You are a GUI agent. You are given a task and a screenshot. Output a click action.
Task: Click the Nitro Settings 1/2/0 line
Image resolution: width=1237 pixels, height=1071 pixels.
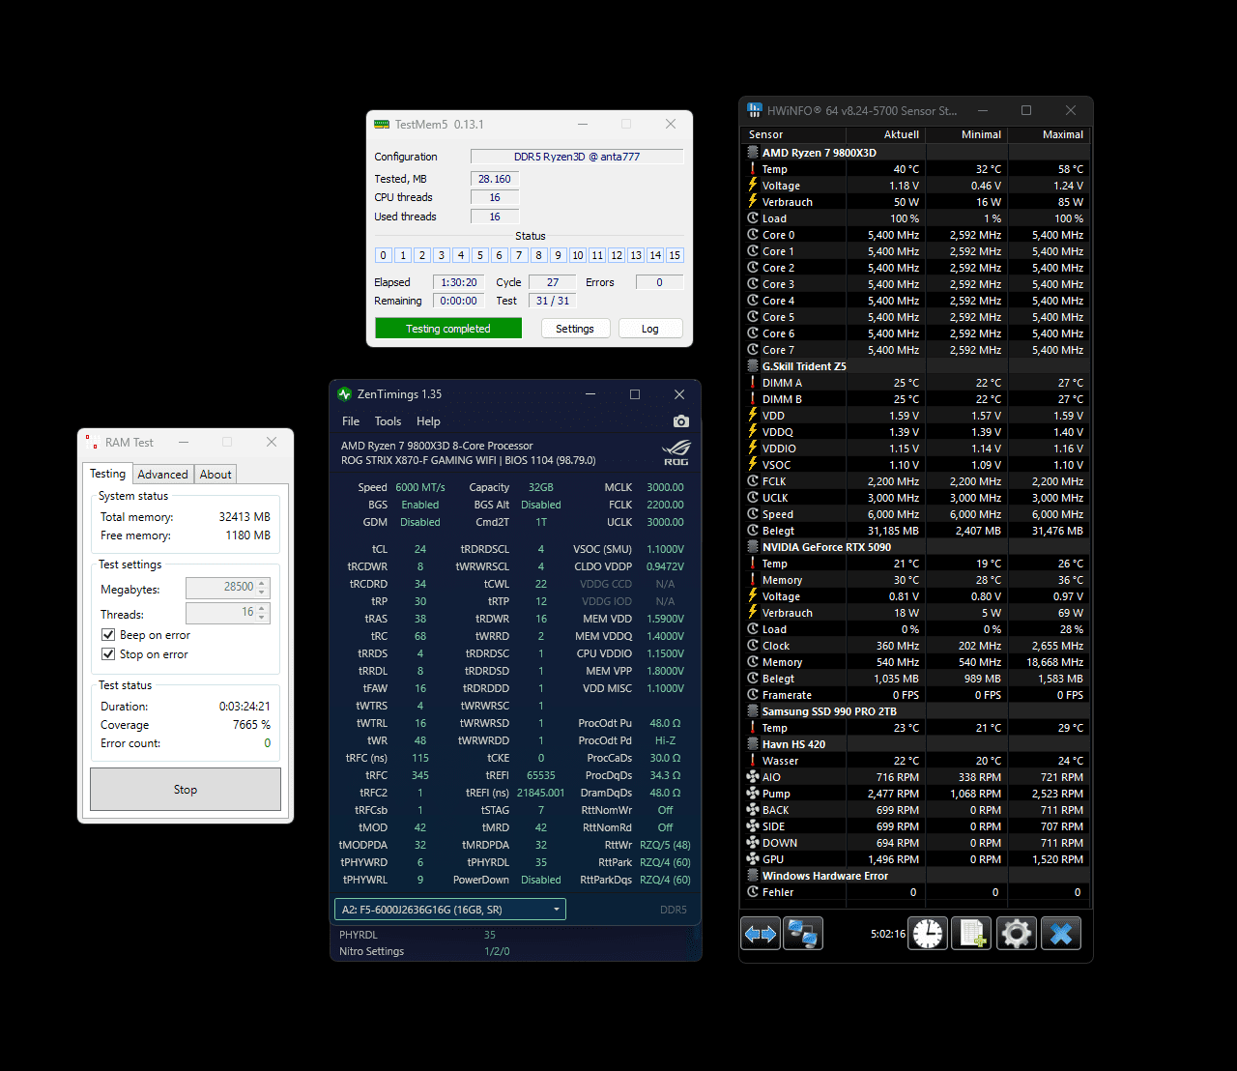coord(424,951)
